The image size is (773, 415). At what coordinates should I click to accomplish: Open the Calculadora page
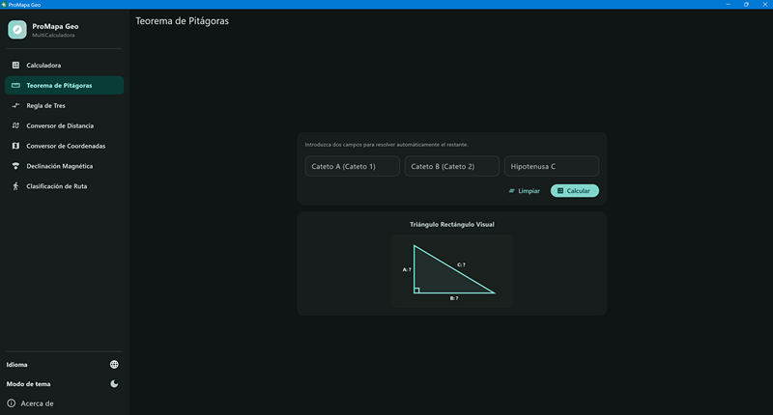tap(64, 65)
